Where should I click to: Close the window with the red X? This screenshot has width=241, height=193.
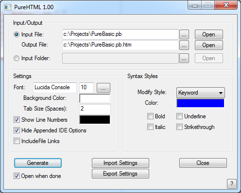click(x=226, y=5)
